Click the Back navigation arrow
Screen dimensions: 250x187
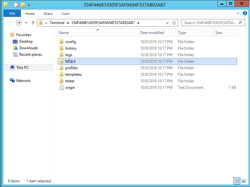[10, 23]
